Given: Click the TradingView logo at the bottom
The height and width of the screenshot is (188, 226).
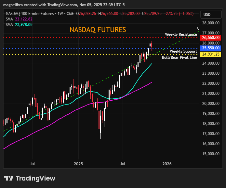Looking at the screenshot, I should (29, 178).
